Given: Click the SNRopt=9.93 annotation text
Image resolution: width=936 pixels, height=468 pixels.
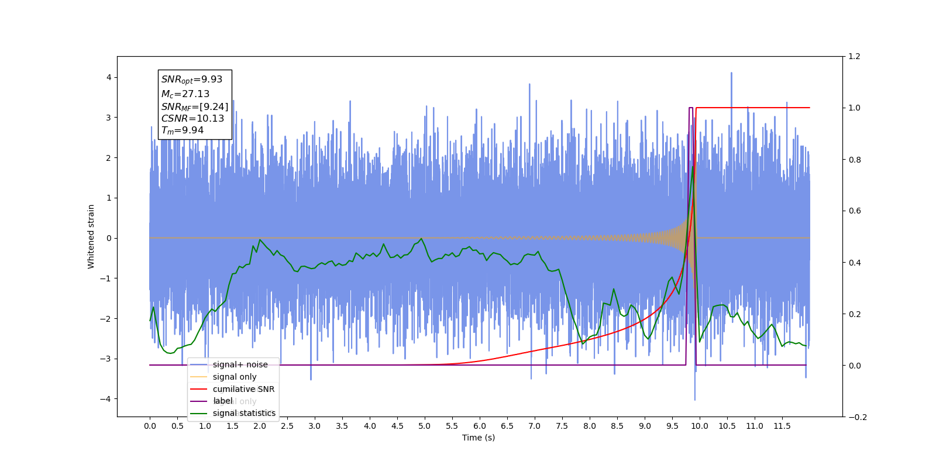Looking at the screenshot, I should 192,80.
